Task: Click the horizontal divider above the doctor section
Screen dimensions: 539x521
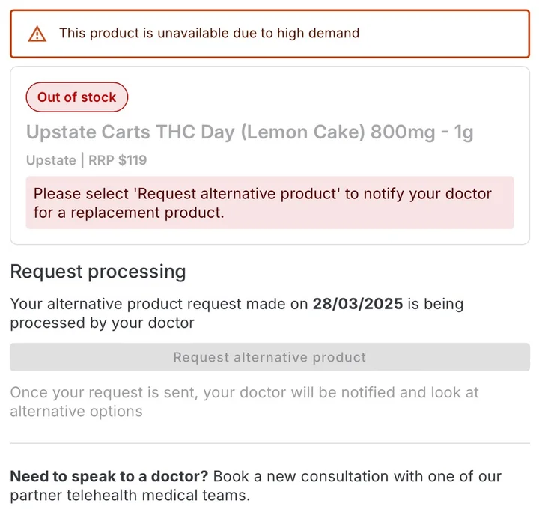Action: [x=269, y=443]
